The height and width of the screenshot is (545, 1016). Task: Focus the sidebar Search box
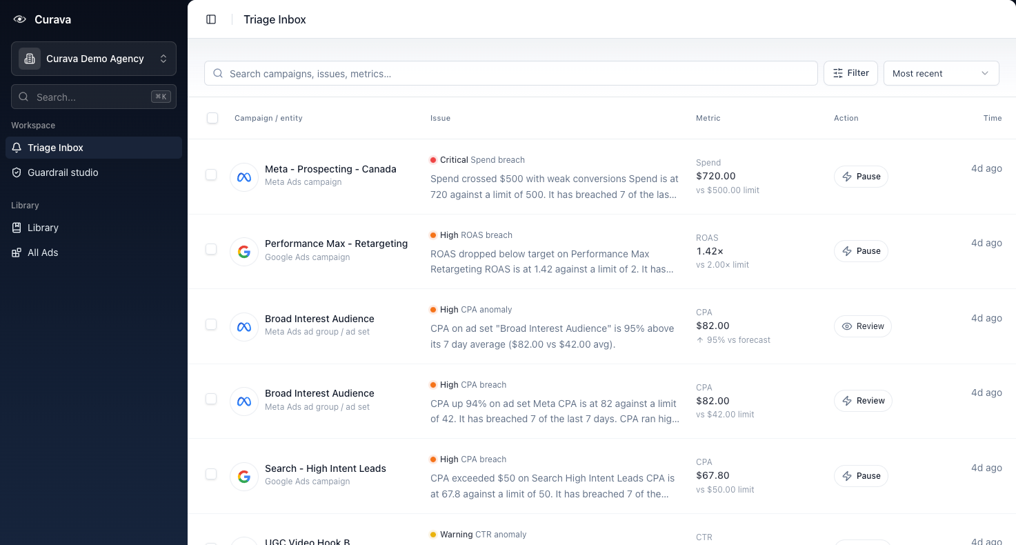(x=94, y=97)
